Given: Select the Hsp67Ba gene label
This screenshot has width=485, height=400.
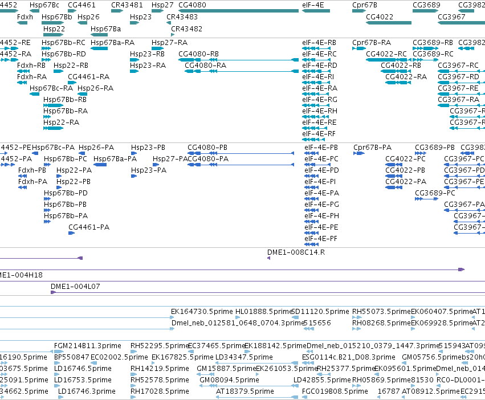Looking at the screenshot, I should 106,28.
